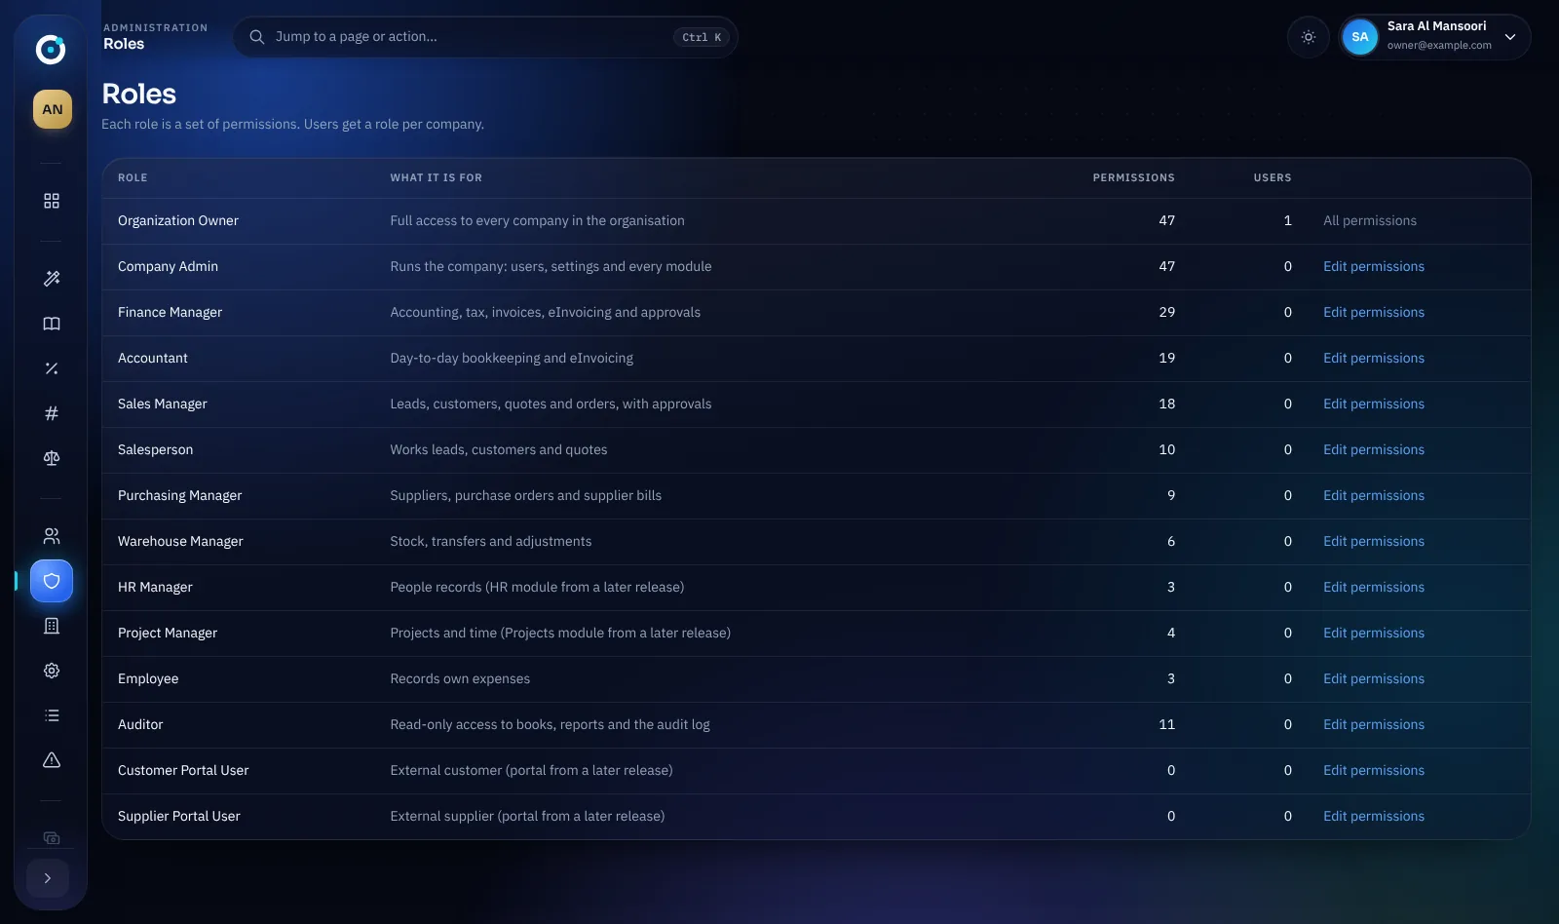Viewport: 1559px width, 924px height.
Task: Edit permissions for Accountant
Action: coord(1374,358)
